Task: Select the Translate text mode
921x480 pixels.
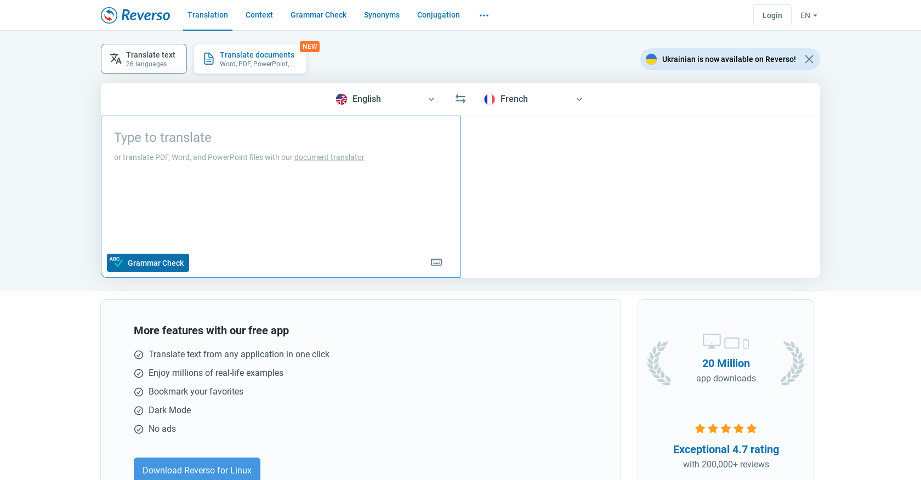Action: pyautogui.click(x=144, y=59)
